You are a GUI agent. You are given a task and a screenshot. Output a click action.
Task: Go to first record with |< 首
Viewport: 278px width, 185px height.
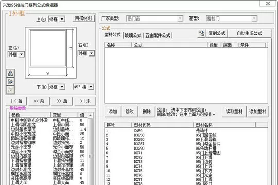(16, 101)
